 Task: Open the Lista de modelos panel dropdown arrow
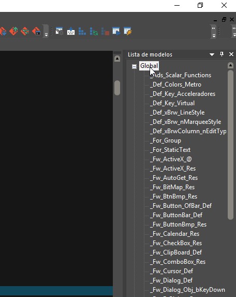point(212,54)
